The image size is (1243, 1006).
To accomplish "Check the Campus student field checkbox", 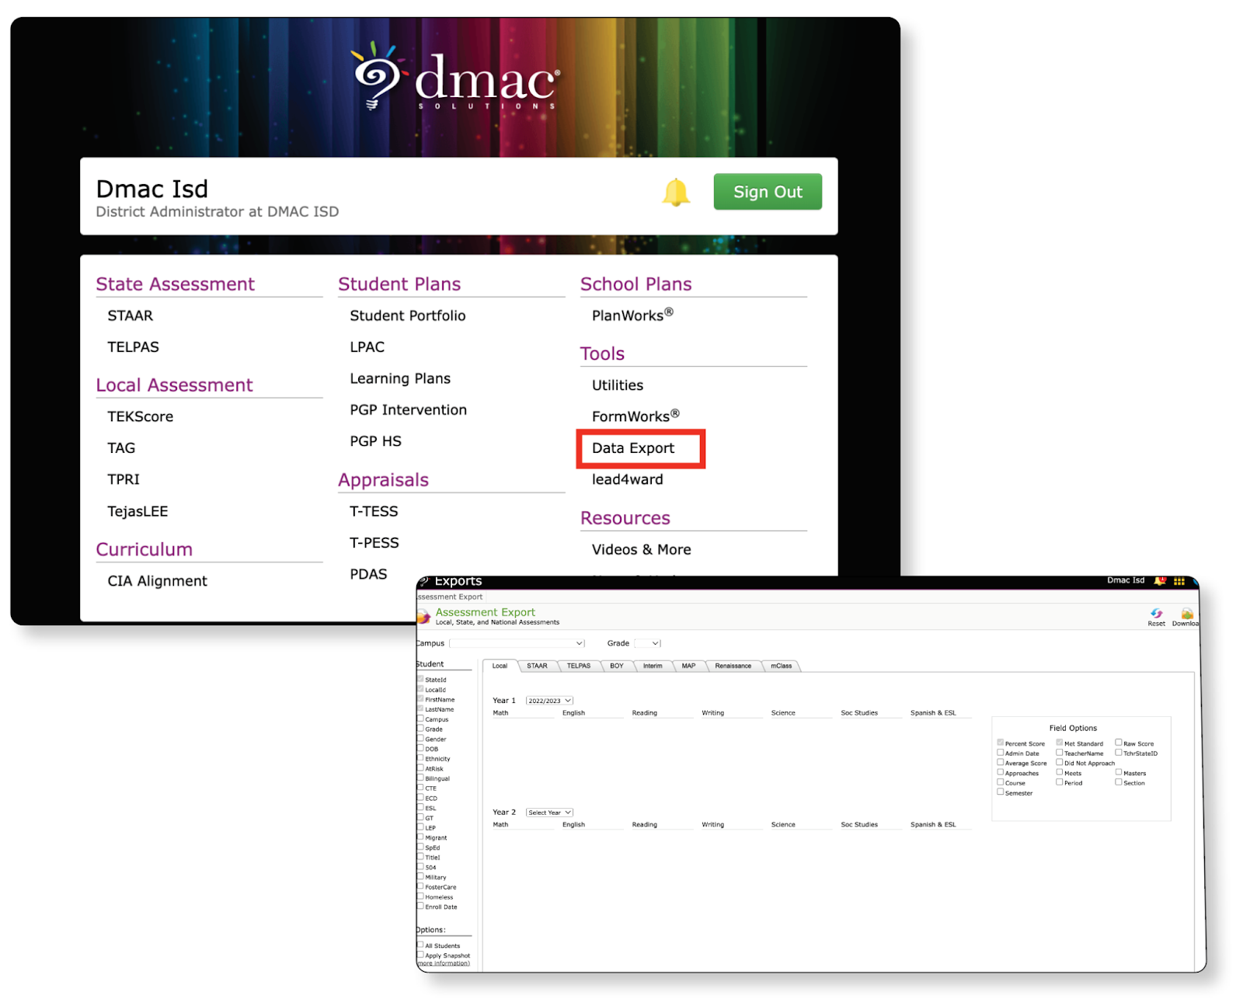I will click(x=420, y=719).
